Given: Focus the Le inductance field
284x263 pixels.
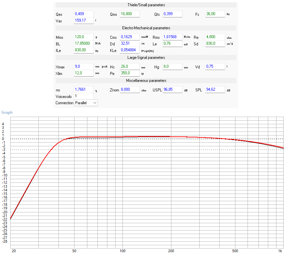Looking at the screenshot, I should click(172, 43).
